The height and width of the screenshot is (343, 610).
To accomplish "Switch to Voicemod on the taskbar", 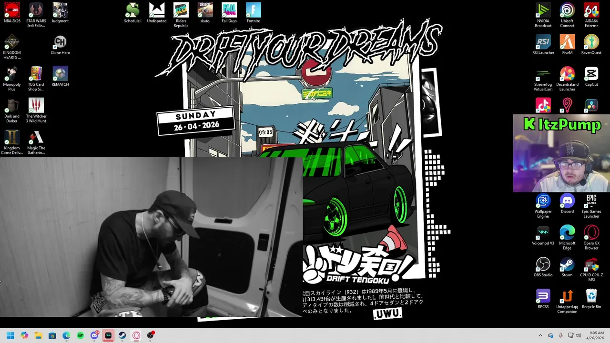I will 108,335.
